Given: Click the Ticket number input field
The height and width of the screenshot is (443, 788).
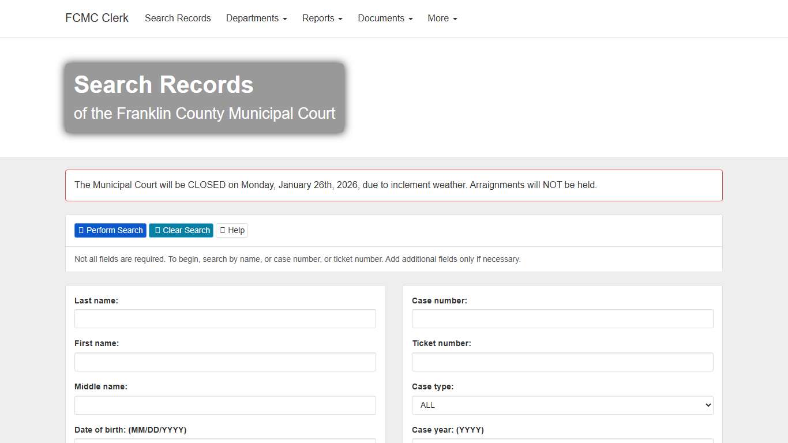Looking at the screenshot, I should 562,362.
